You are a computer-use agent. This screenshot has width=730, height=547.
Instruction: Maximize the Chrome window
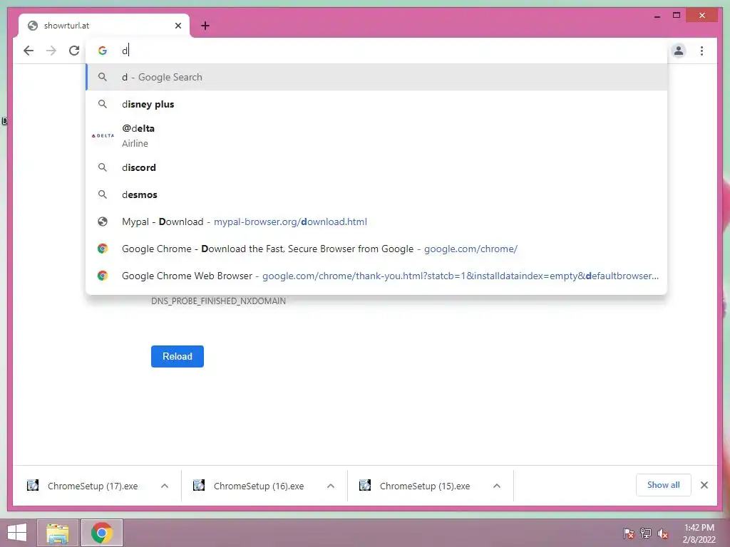point(677,16)
